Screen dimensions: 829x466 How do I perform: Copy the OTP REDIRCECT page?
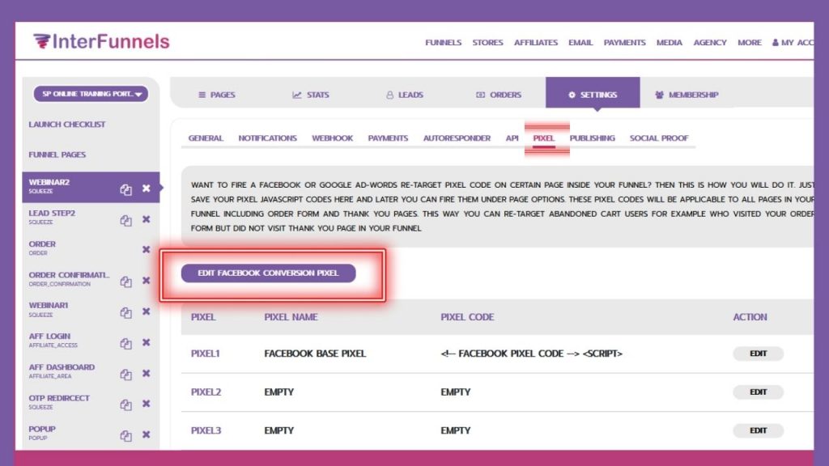pos(125,405)
